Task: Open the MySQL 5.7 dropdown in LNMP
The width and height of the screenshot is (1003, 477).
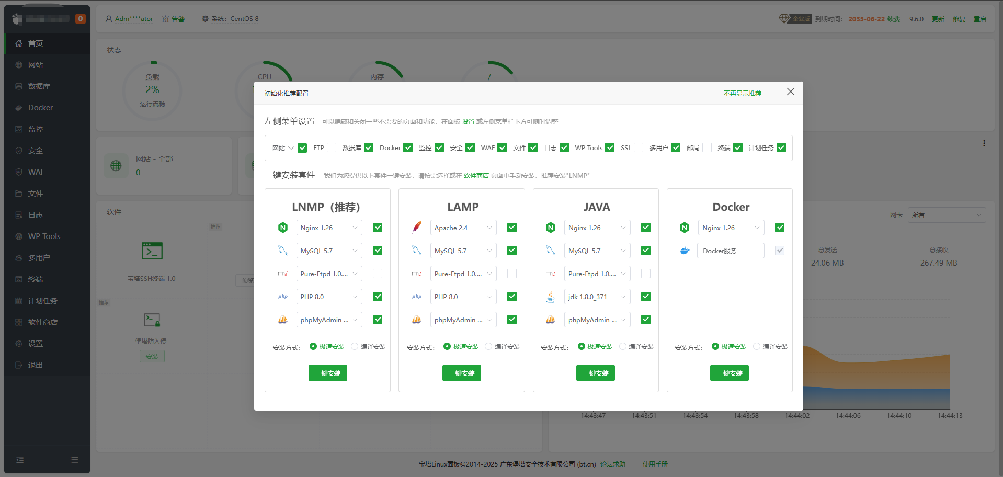Action: tap(329, 251)
